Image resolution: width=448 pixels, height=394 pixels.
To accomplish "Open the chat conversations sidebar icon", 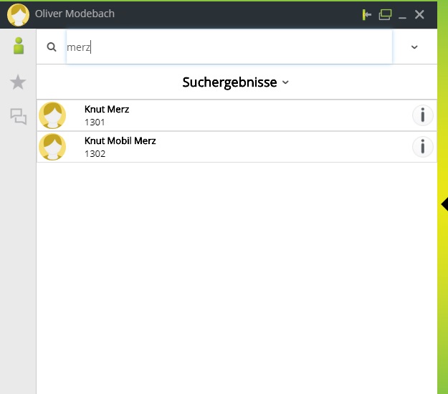I will tap(18, 116).
